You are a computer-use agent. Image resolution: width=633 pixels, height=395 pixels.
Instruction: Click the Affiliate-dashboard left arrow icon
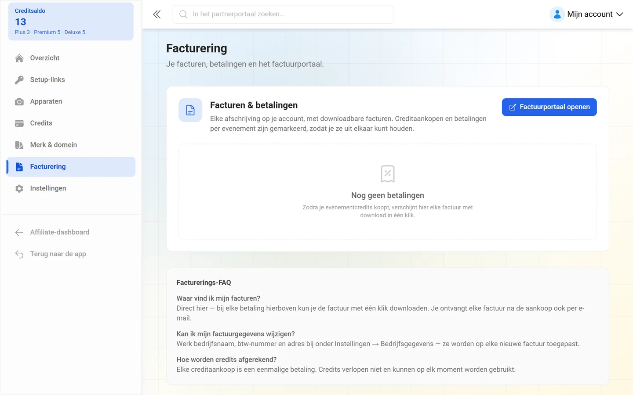19,233
